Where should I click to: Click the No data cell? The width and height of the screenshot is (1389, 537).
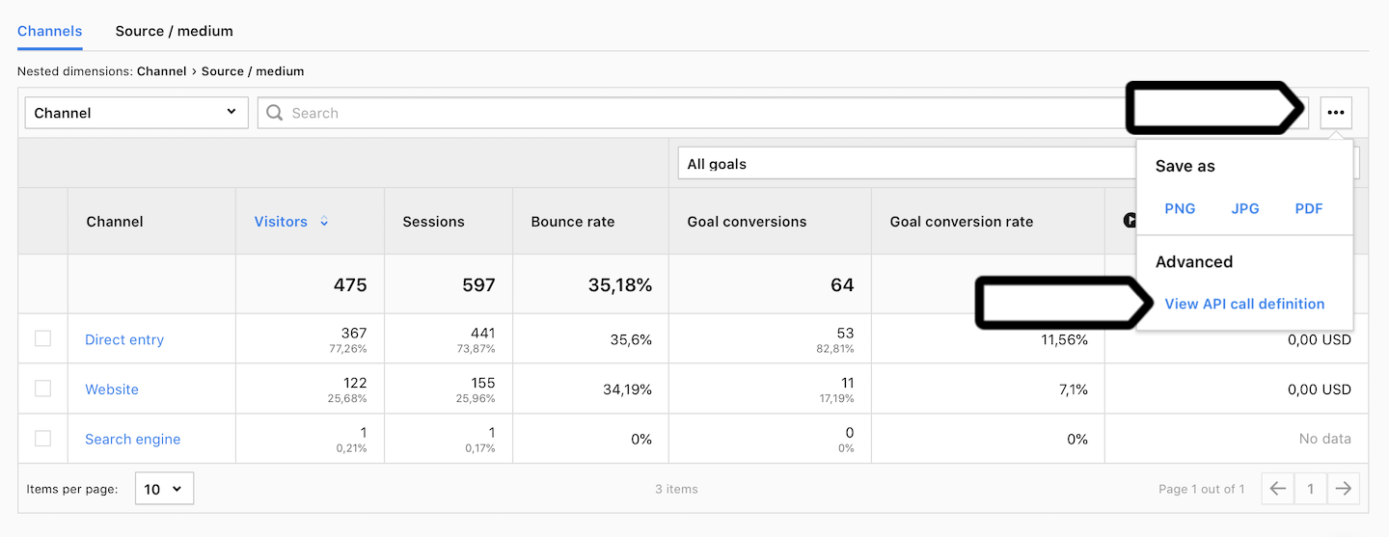click(1324, 439)
